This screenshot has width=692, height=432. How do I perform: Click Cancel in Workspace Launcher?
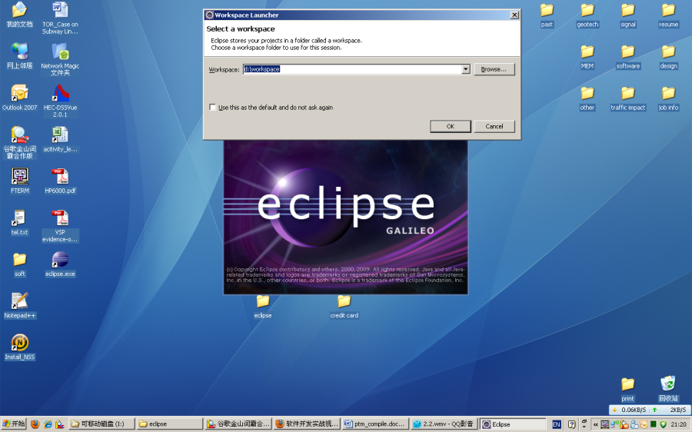pyautogui.click(x=494, y=126)
